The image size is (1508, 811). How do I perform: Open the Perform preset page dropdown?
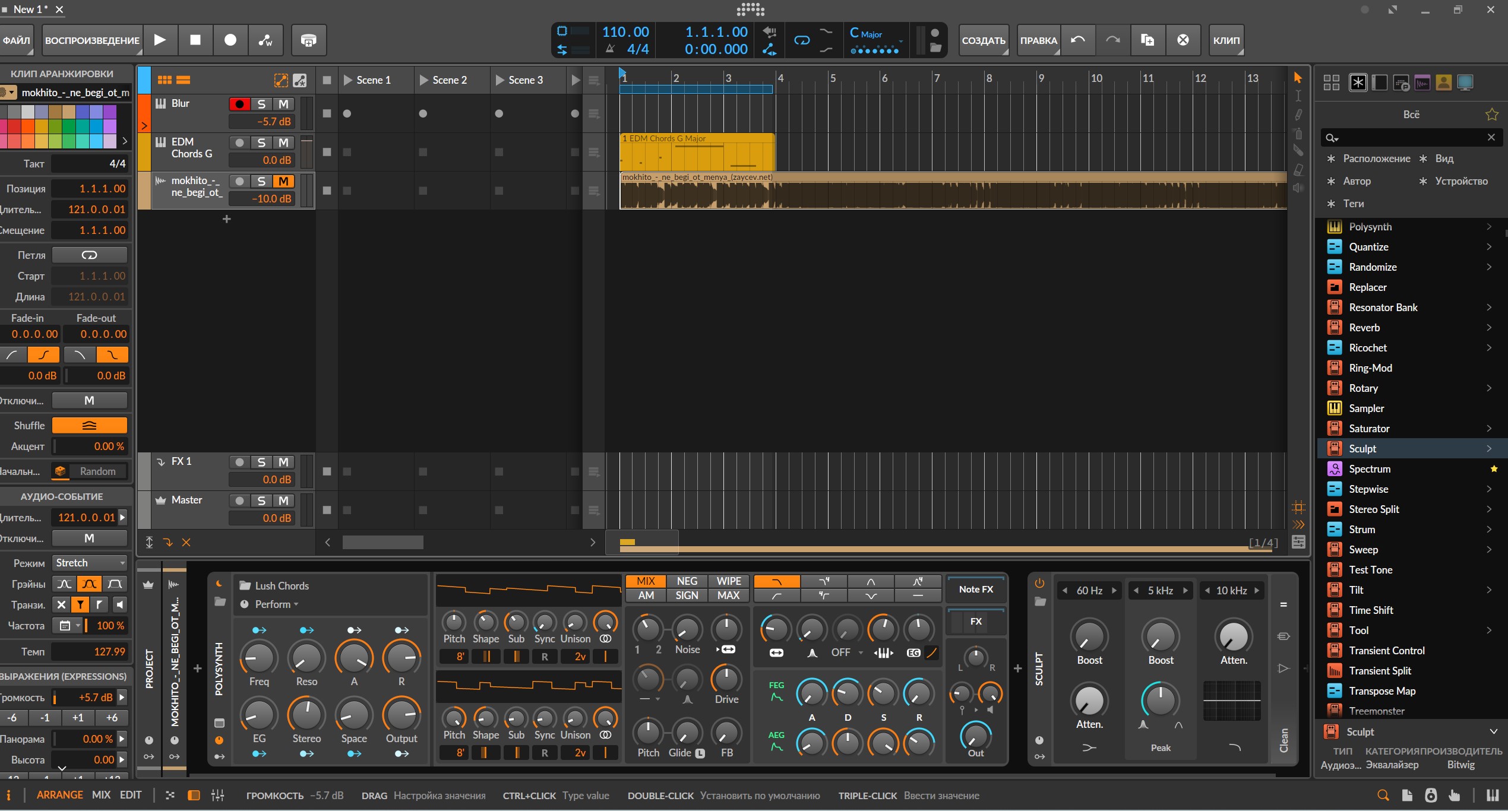(x=276, y=604)
